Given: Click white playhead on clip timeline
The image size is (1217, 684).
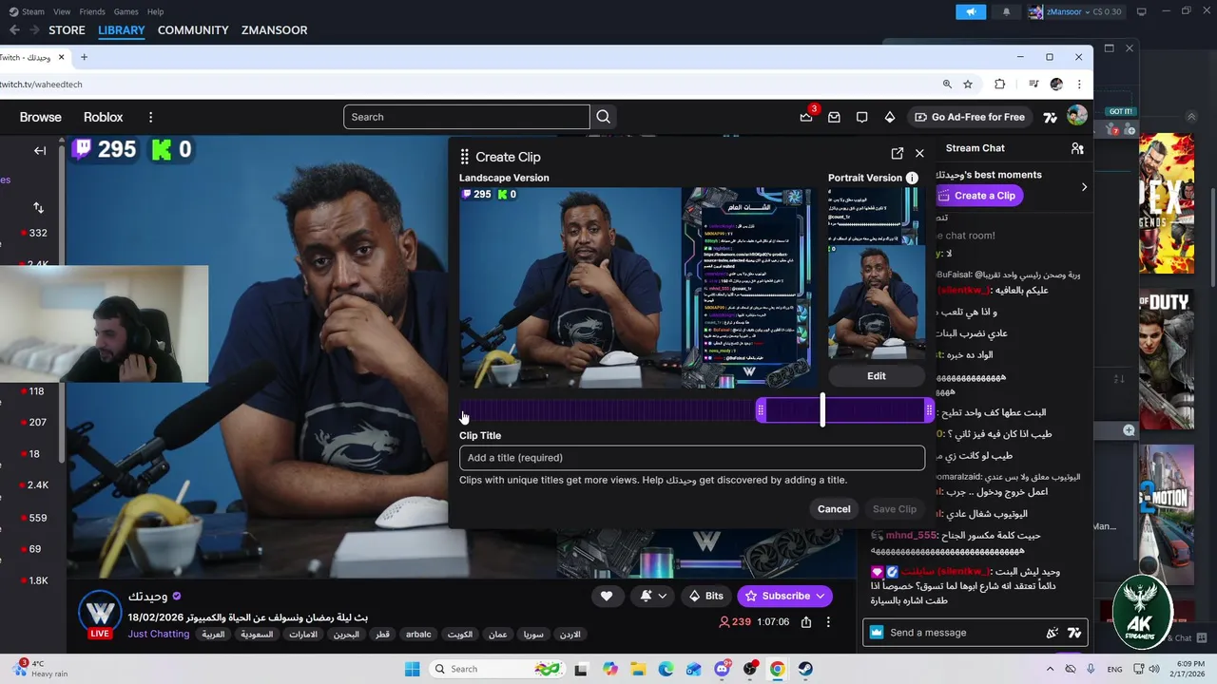Looking at the screenshot, I should pyautogui.click(x=822, y=410).
